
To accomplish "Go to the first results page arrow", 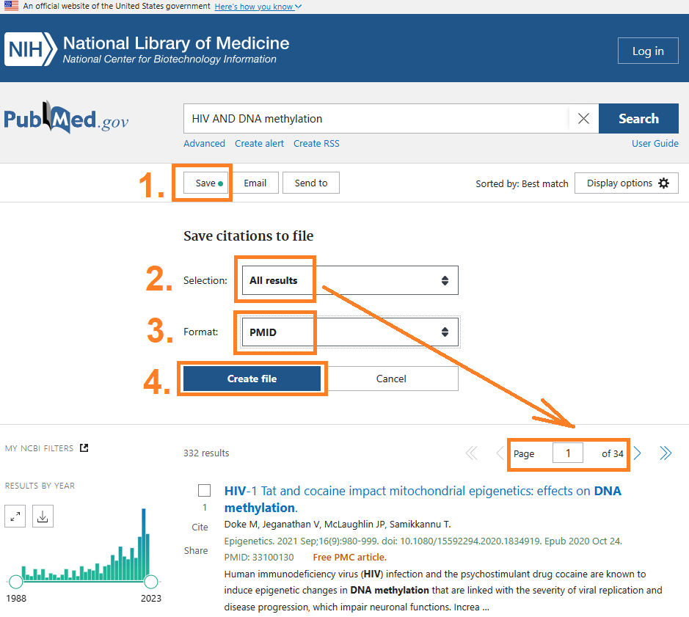I will [472, 453].
